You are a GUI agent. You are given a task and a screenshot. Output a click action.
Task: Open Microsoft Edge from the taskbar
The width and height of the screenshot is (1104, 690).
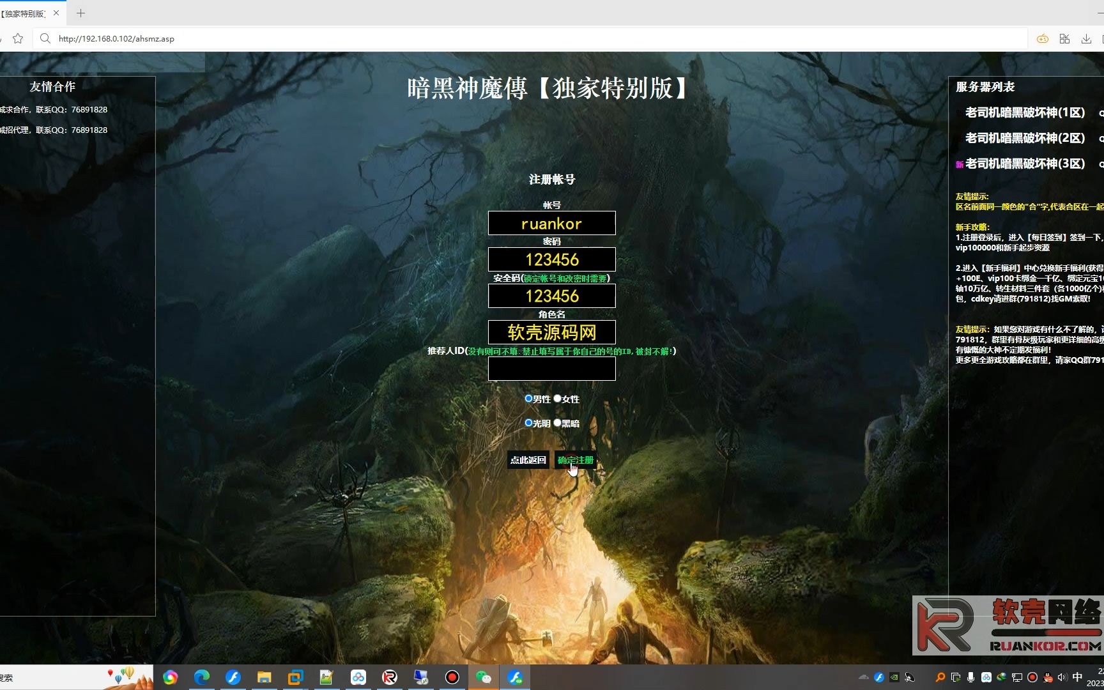[x=202, y=677]
